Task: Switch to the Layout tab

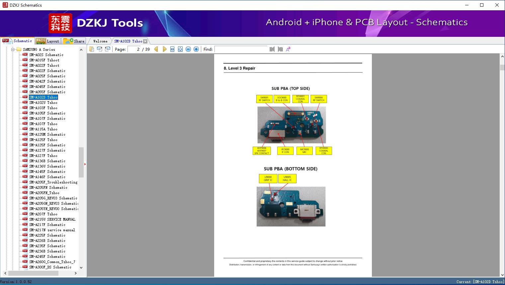Action: tap(47, 41)
